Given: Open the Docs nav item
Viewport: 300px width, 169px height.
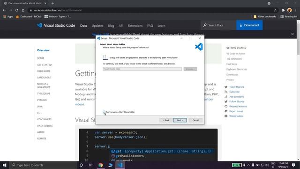Looking at the screenshot, I should (83, 26).
